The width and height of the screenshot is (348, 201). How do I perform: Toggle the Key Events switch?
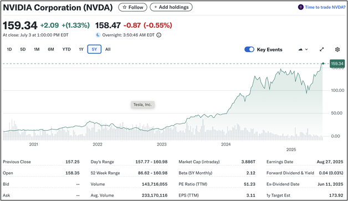pyautogui.click(x=249, y=49)
